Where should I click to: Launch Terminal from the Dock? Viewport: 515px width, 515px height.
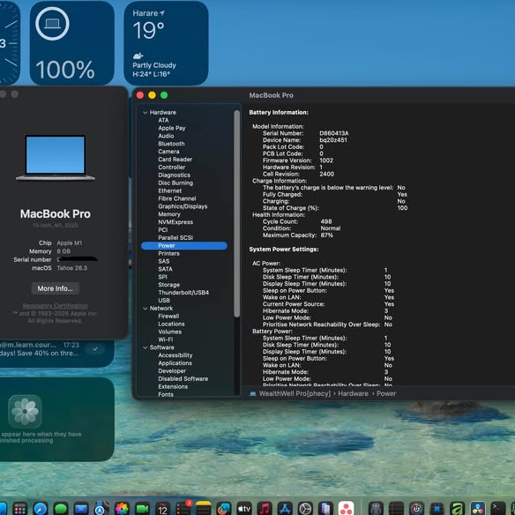point(498,509)
